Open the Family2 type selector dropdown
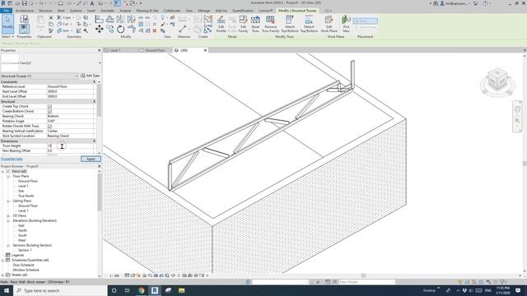This screenshot has width=527, height=296. tap(100, 62)
